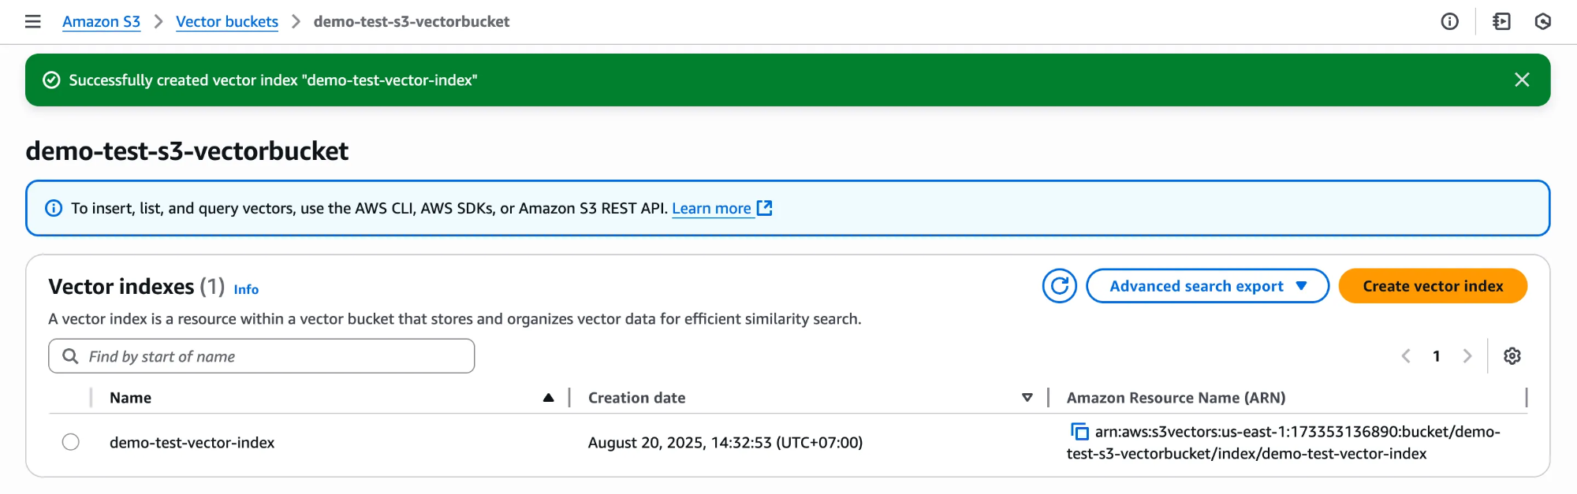Click the external link icon after Learn more

click(764, 208)
